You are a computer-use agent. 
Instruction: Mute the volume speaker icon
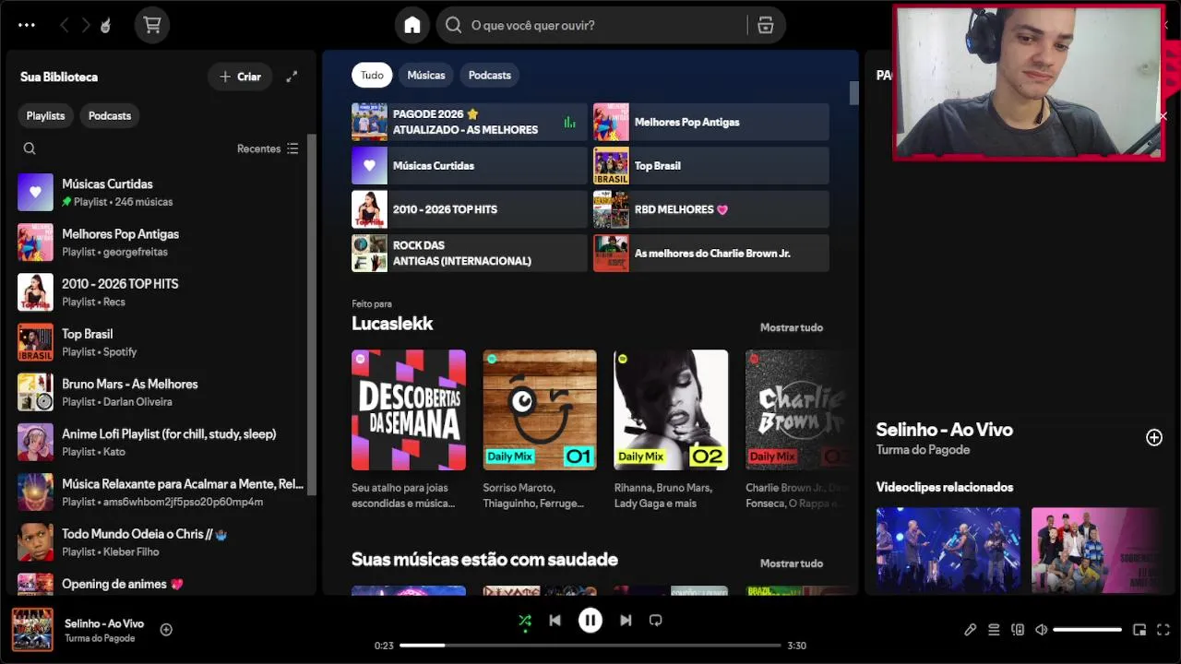[1042, 630]
